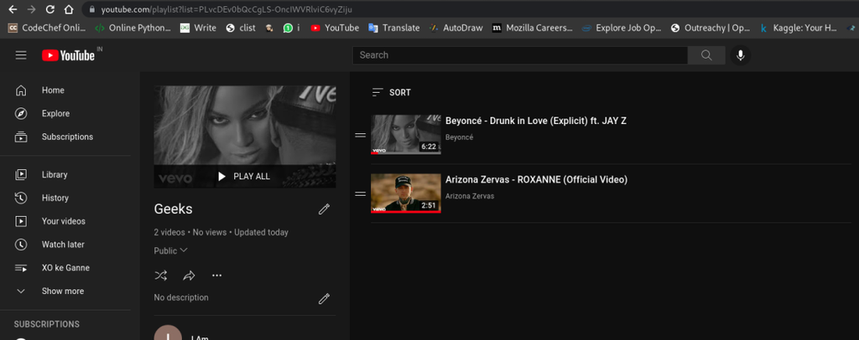Screen dimensions: 859x340
Task: Open Beyoncé - Drunk in Love title
Action: (x=536, y=121)
